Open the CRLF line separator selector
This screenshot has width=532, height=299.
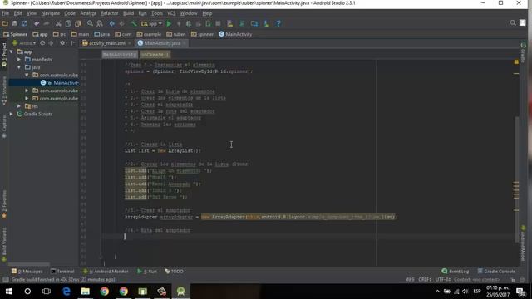425,280
